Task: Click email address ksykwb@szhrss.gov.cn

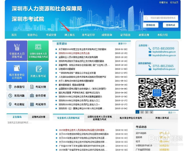Action: (x=164, y=52)
